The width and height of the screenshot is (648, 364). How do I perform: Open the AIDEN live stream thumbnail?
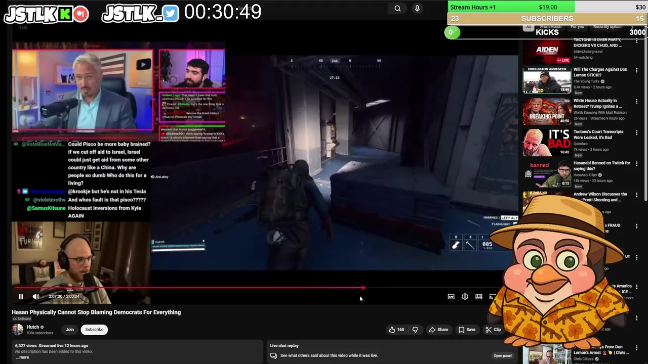coord(547,51)
